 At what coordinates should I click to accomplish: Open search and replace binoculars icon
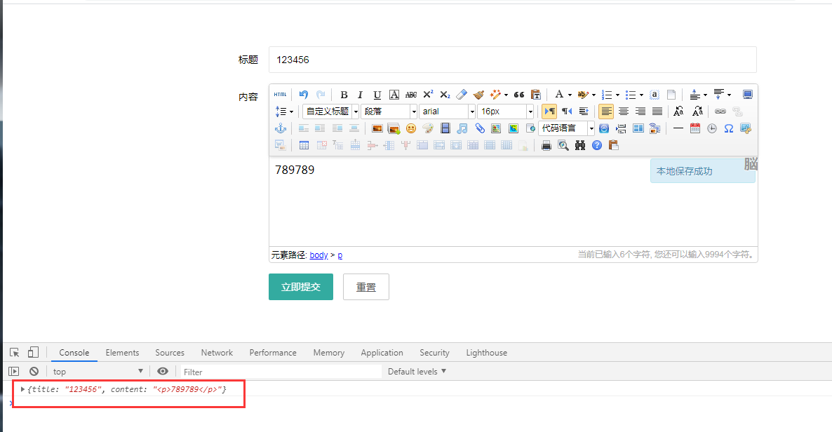coord(580,145)
